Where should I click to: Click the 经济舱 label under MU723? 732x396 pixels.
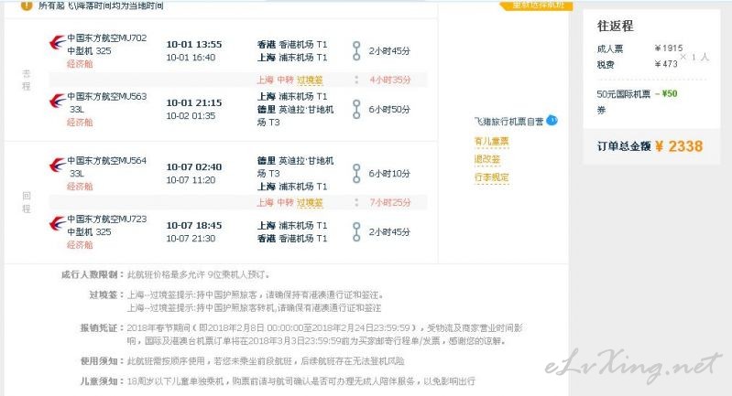coord(80,244)
